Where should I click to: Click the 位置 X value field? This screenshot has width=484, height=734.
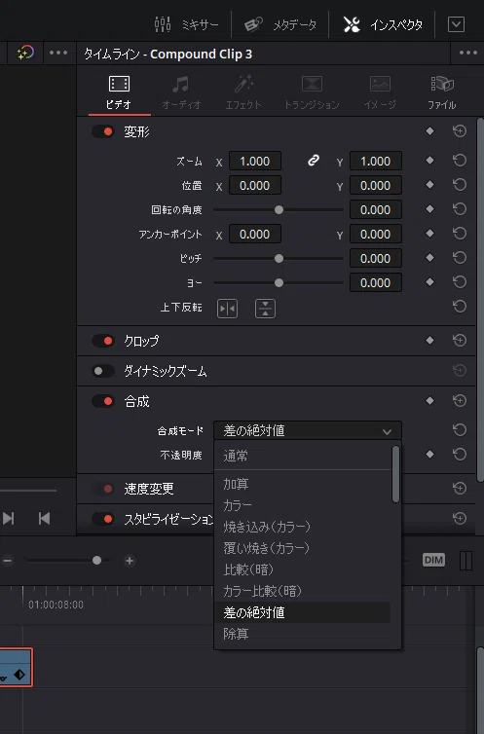coord(254,185)
